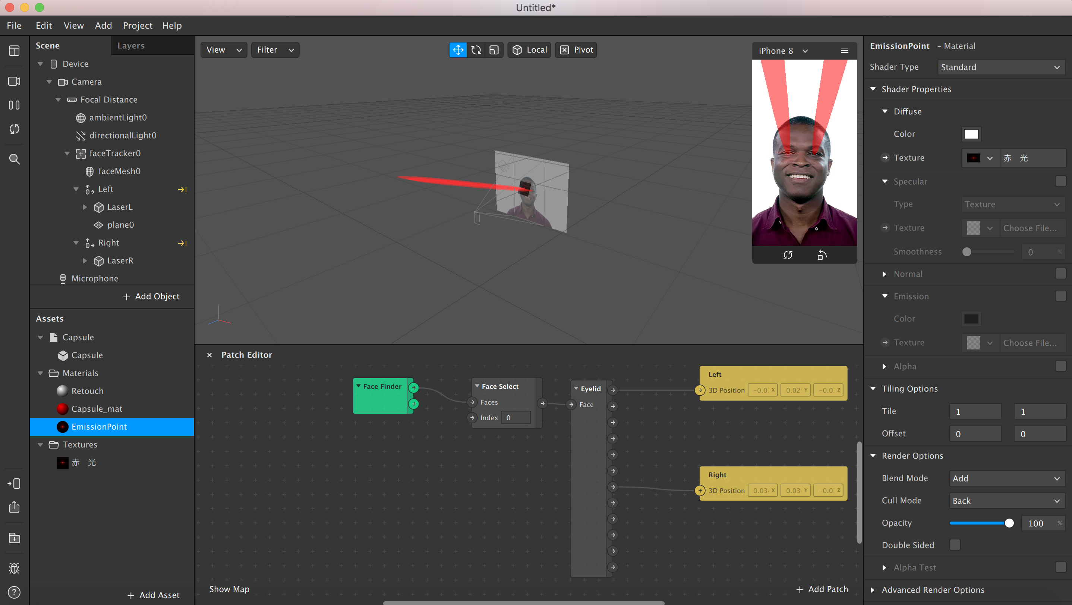Click Show Map in Patch Editor
The height and width of the screenshot is (605, 1072).
point(229,589)
